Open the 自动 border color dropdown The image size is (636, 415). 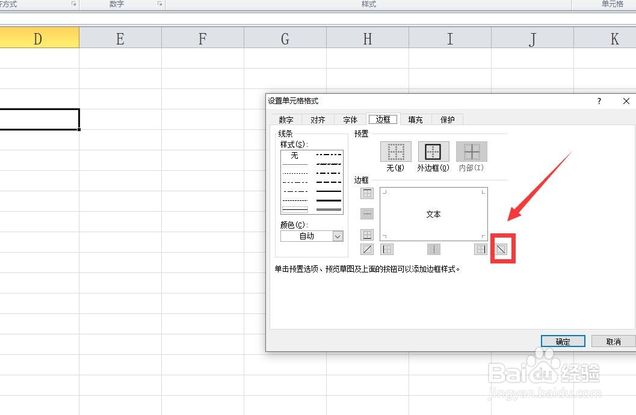tap(336, 236)
